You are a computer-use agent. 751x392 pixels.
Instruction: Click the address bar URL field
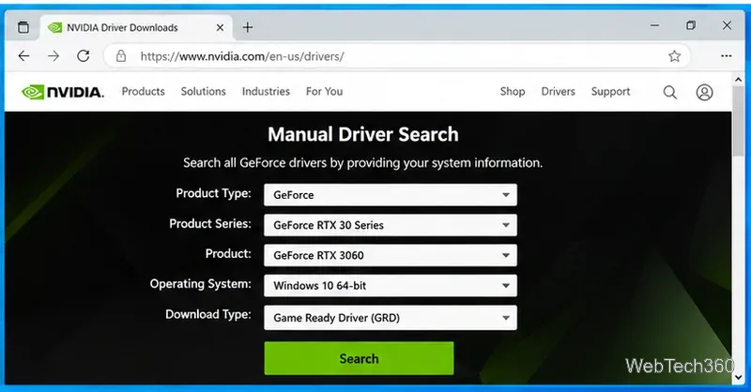click(x=396, y=56)
